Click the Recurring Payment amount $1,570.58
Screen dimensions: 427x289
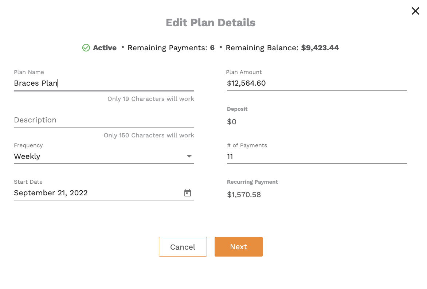[x=244, y=195]
